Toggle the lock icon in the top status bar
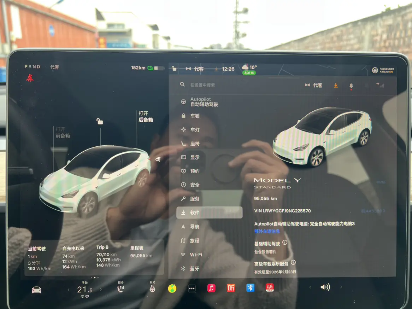412x309 pixels. pyautogui.click(x=174, y=69)
